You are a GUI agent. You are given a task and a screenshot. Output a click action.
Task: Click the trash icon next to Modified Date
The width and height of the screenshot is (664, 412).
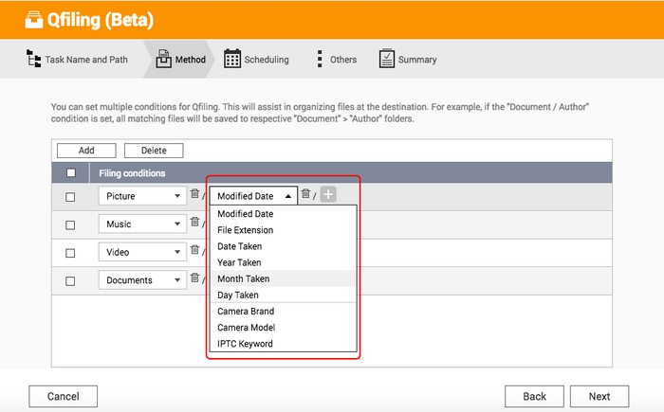pos(305,194)
